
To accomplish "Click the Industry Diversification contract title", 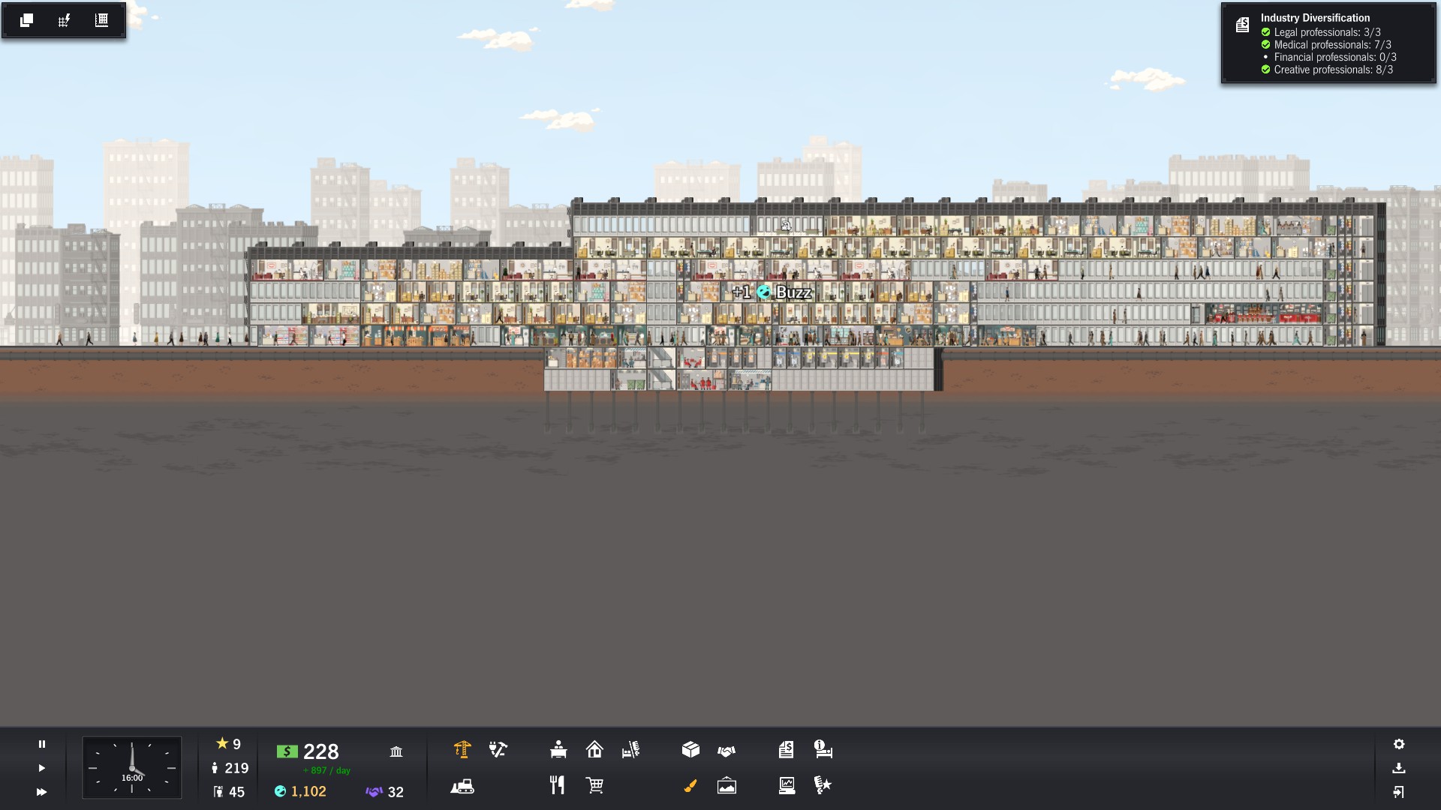I will [1315, 18].
